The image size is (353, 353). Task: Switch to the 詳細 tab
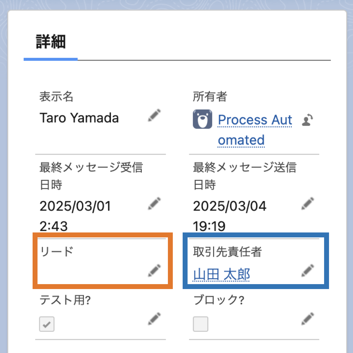point(51,42)
